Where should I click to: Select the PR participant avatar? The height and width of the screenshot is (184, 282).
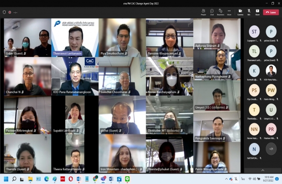pyautogui.click(x=271, y=130)
